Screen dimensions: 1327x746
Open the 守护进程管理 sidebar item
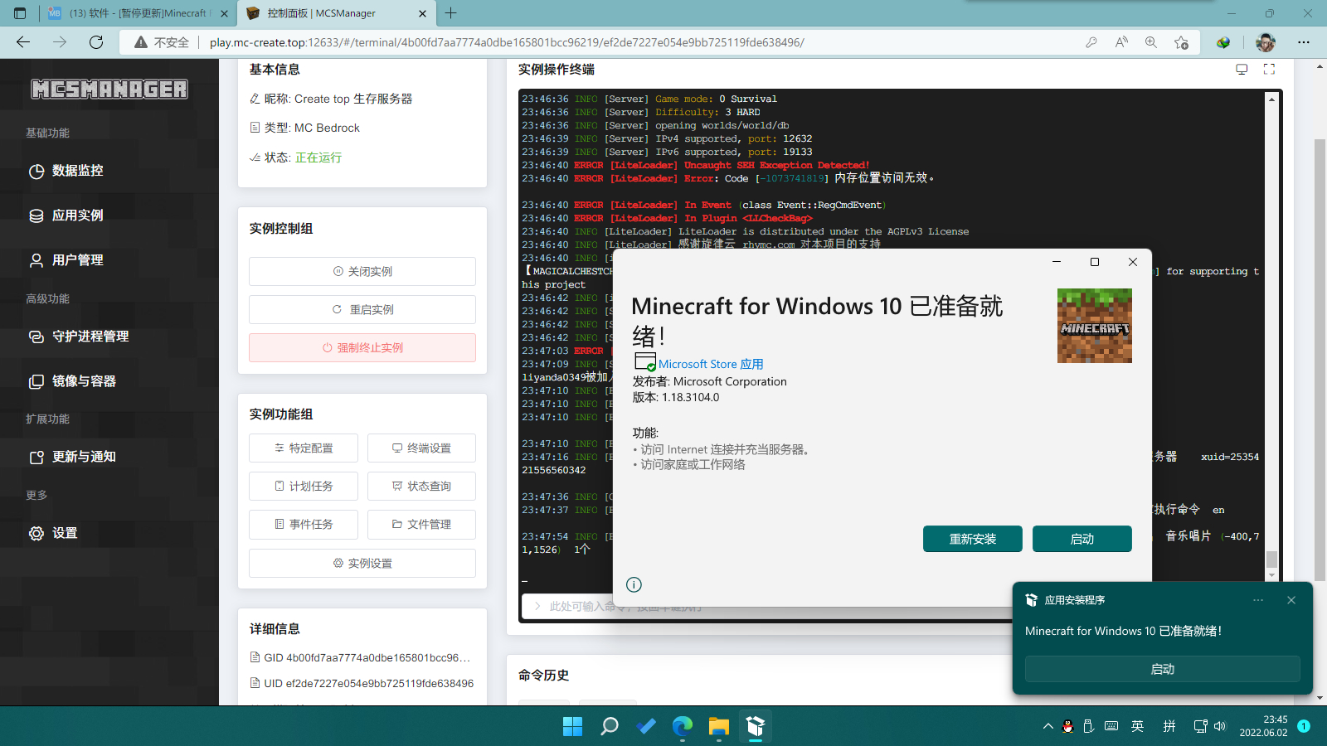pyautogui.click(x=79, y=337)
